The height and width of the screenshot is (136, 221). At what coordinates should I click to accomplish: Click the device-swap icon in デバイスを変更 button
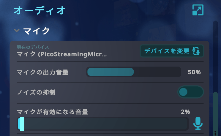pyautogui.click(x=196, y=51)
